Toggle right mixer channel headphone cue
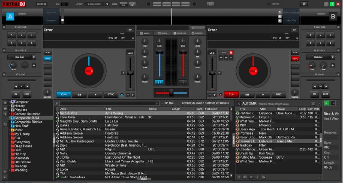This screenshot has width=343, height=183. pyautogui.click(x=183, y=82)
